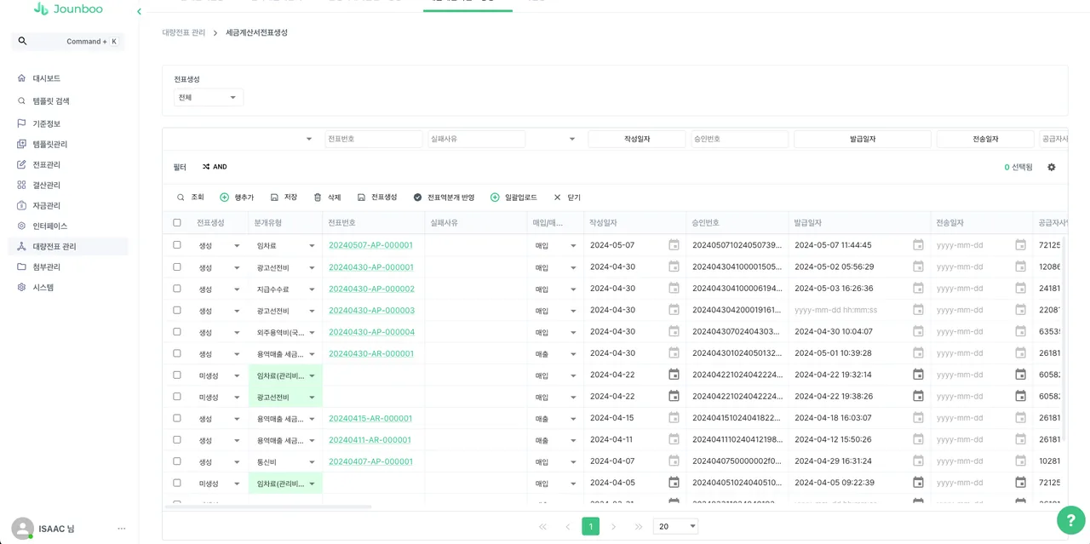The width and height of the screenshot is (1090, 544).
Task: Check the row for 20240407-AP-000001
Action: [x=177, y=461]
